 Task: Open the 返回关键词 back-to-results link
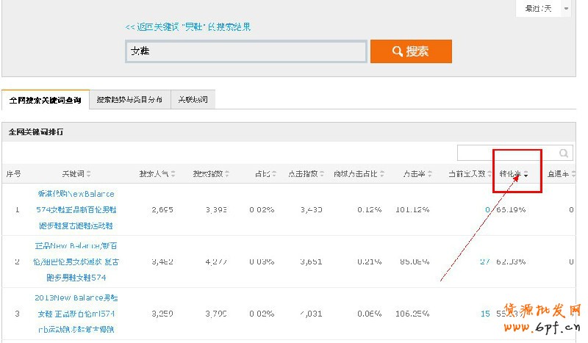coord(188,27)
